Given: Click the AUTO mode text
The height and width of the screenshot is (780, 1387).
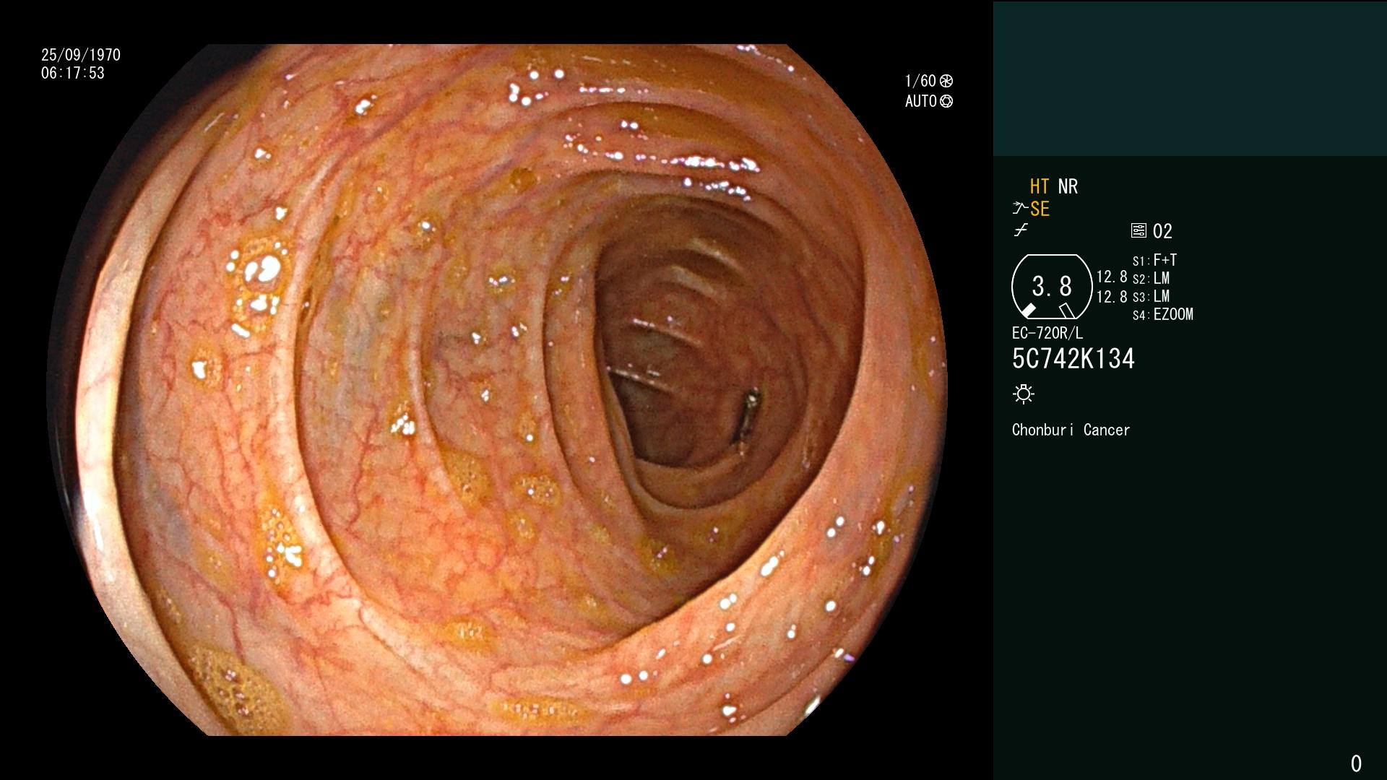Looking at the screenshot, I should [921, 101].
